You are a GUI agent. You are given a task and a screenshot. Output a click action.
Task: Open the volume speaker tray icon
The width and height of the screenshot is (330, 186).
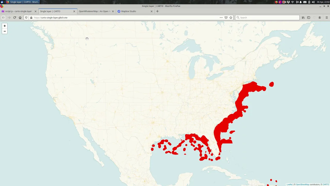pyautogui.click(x=313, y=2)
